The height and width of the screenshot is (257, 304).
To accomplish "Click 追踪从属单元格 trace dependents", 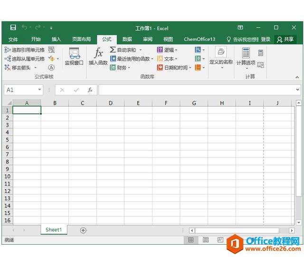I will click(x=24, y=59).
